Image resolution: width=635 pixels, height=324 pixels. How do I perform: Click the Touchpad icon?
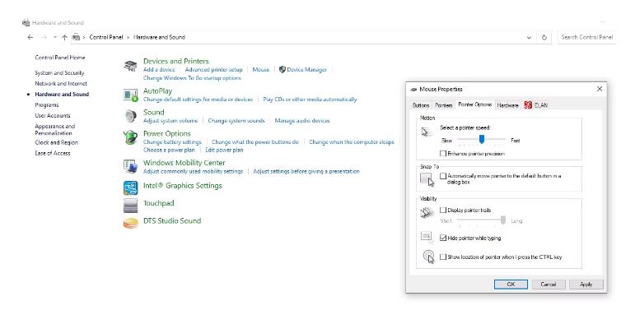(x=130, y=206)
